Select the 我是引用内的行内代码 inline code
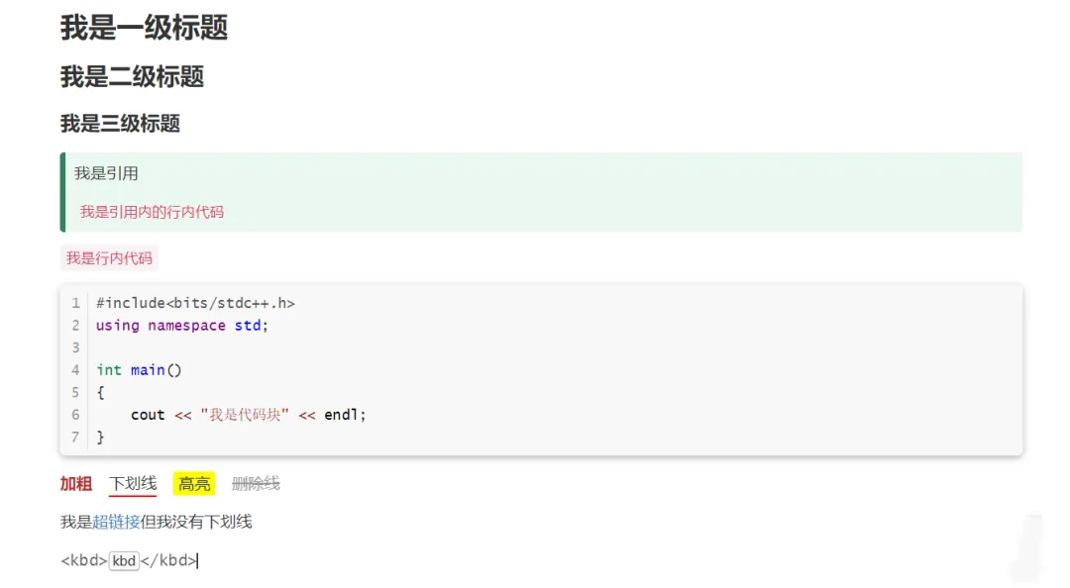 [x=152, y=212]
